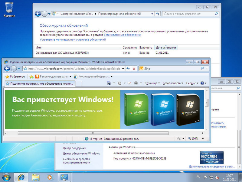Open Windows Explorer from the taskbar
Image resolution: width=242 pixels, height=182 pixels.
[x=36, y=177]
